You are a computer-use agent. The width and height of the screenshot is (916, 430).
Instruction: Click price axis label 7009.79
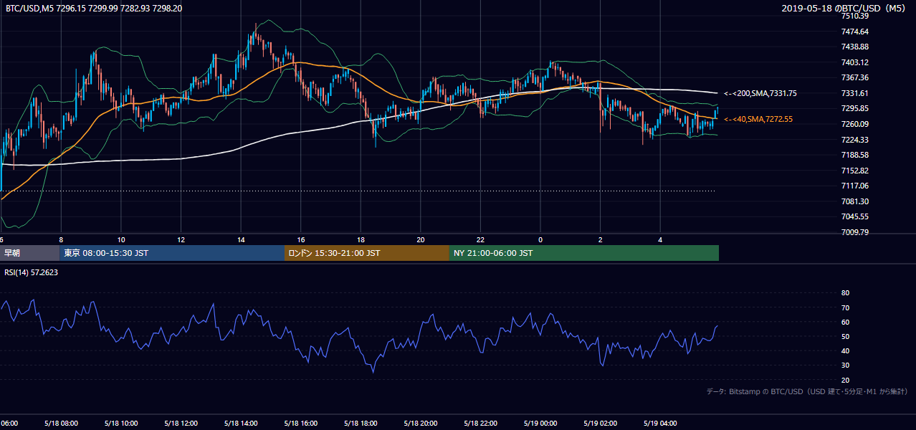point(854,232)
